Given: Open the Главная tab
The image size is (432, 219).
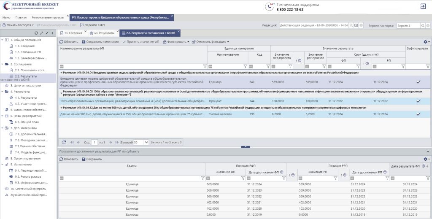Looking at the screenshot, I should 21,17.
